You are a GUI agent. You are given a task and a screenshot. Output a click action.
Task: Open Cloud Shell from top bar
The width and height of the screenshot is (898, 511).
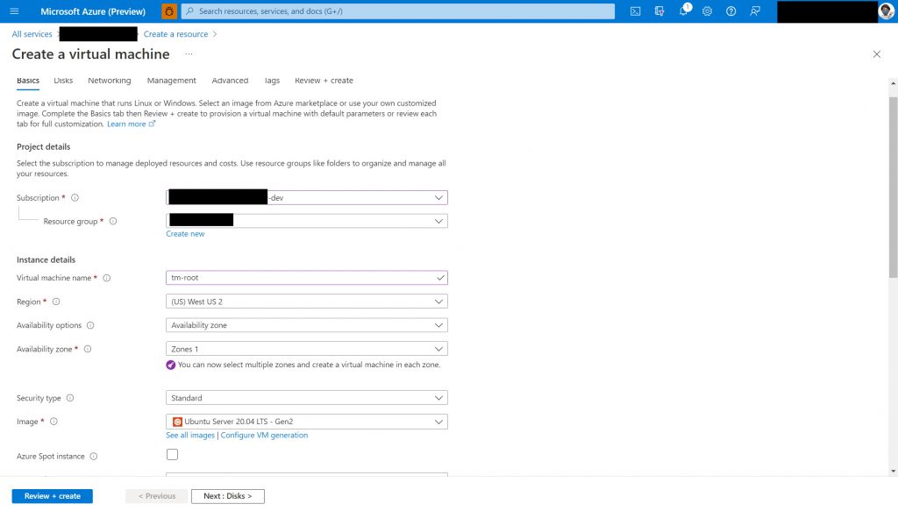point(635,11)
